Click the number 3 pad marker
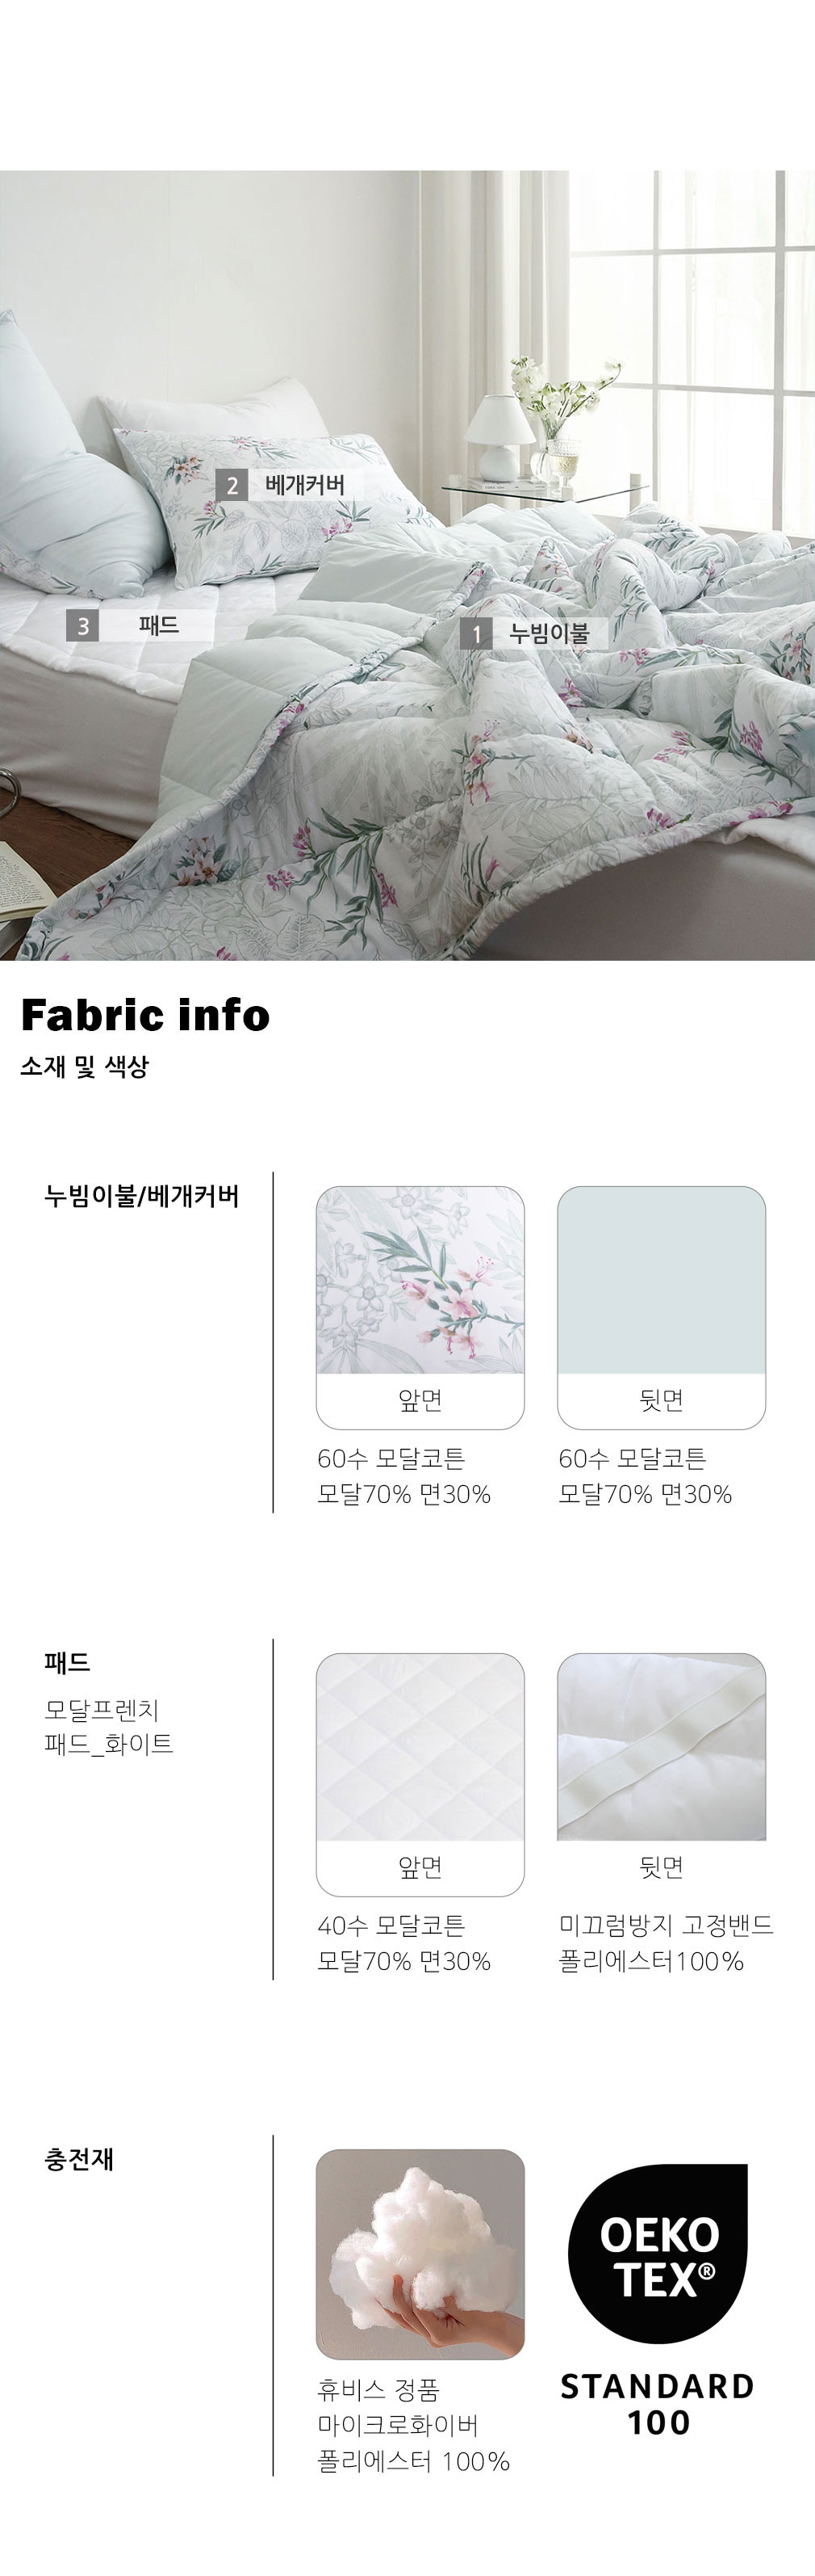 click(83, 626)
